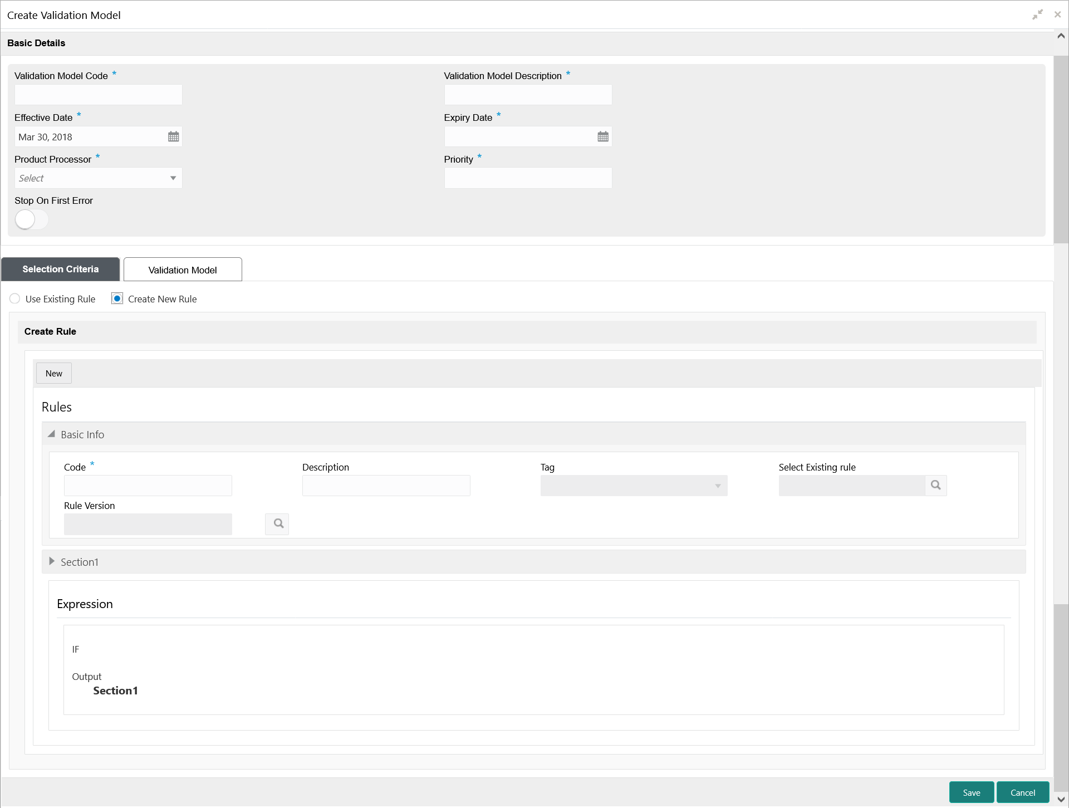The height and width of the screenshot is (808, 1069).
Task: Click the scroll down arrow at bottom
Action: (1061, 799)
